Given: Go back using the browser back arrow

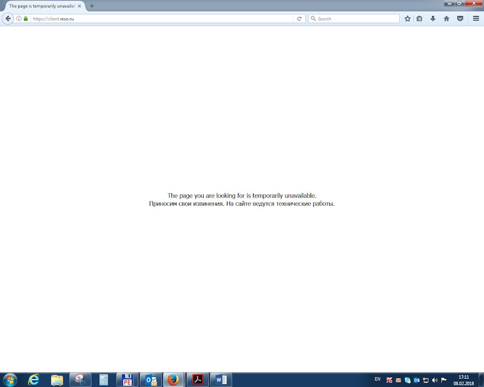Looking at the screenshot, I should point(8,19).
